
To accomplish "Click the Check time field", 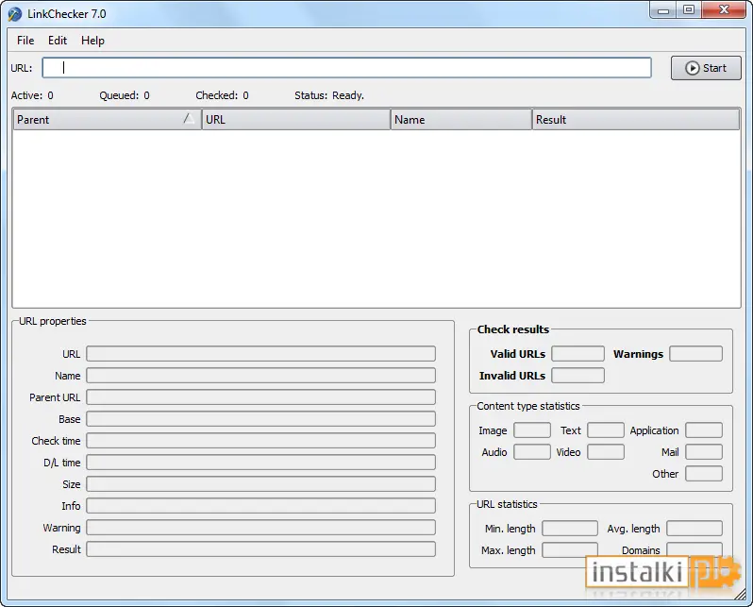I will tap(260, 440).
